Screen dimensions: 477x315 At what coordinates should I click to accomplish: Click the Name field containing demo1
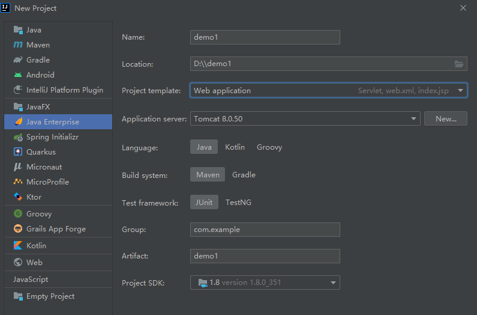tap(265, 37)
